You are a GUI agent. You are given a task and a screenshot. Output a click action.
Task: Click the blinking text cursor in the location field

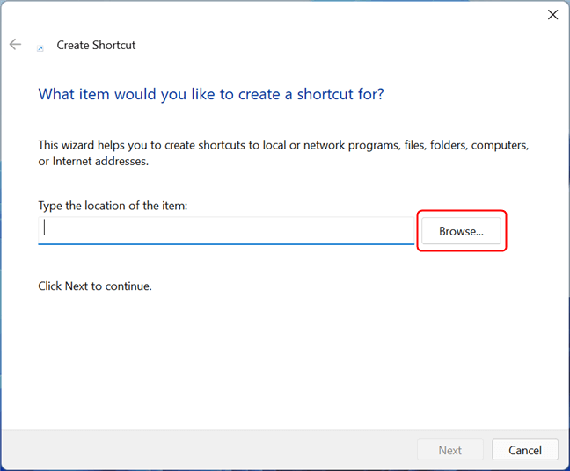[44, 228]
